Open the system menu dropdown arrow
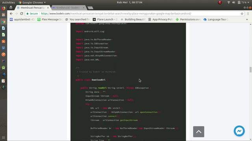Screen dimensions: 252x141 pyautogui.click(x=248, y=2)
